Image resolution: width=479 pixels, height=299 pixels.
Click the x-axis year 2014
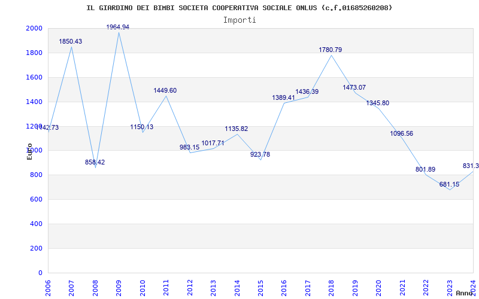tap(237, 288)
